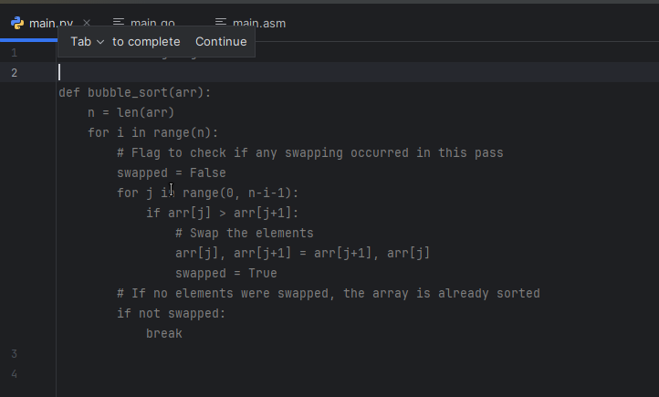Click the 'swapped = False' suggested line
The image size is (659, 397).
(171, 172)
